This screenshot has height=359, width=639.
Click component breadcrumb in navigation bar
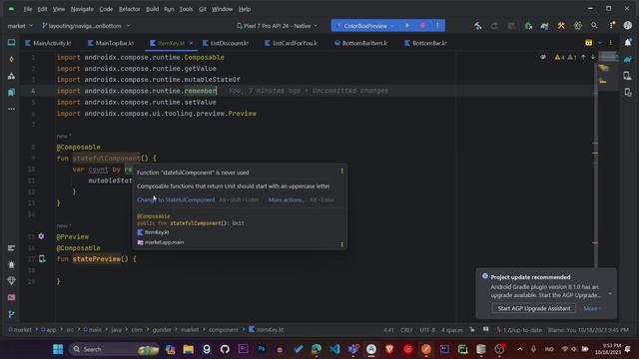tap(224, 330)
